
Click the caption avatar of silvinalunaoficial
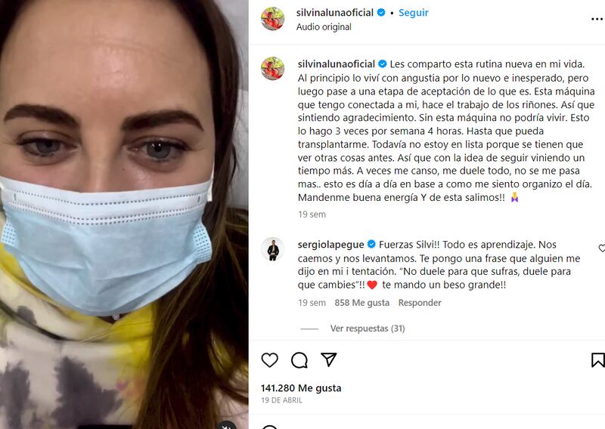272,69
